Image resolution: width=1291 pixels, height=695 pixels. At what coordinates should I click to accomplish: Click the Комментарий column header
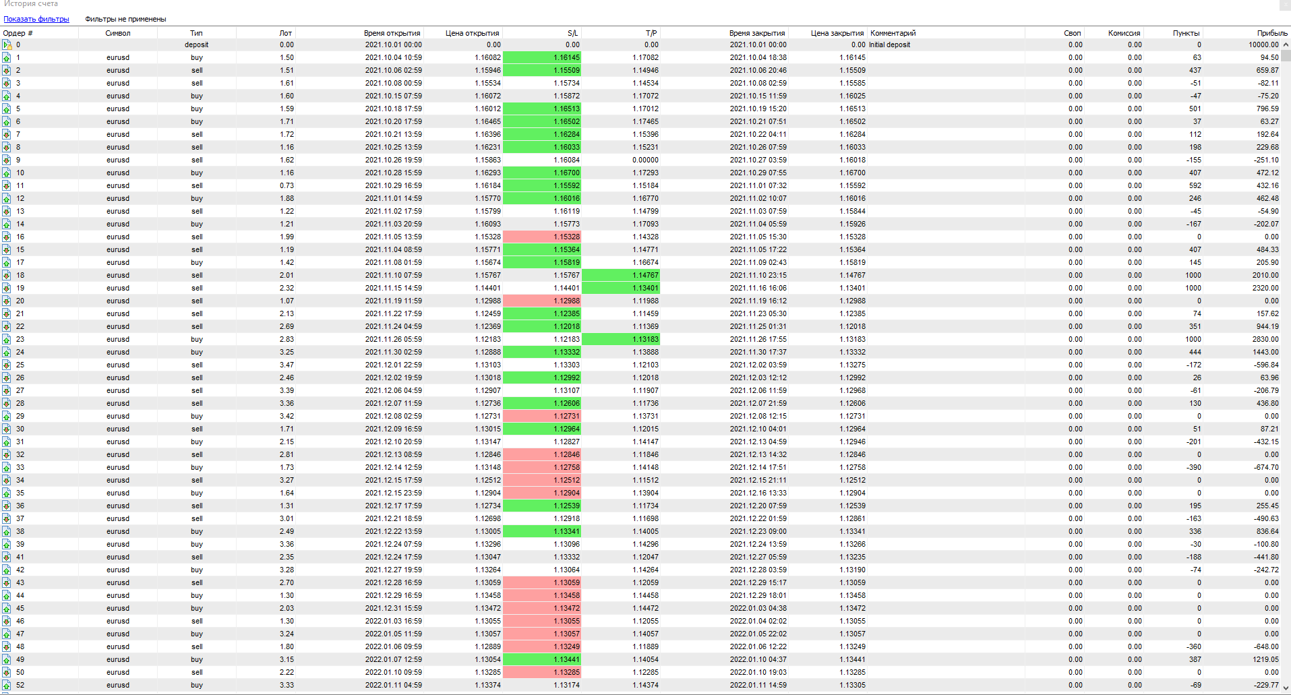click(893, 33)
